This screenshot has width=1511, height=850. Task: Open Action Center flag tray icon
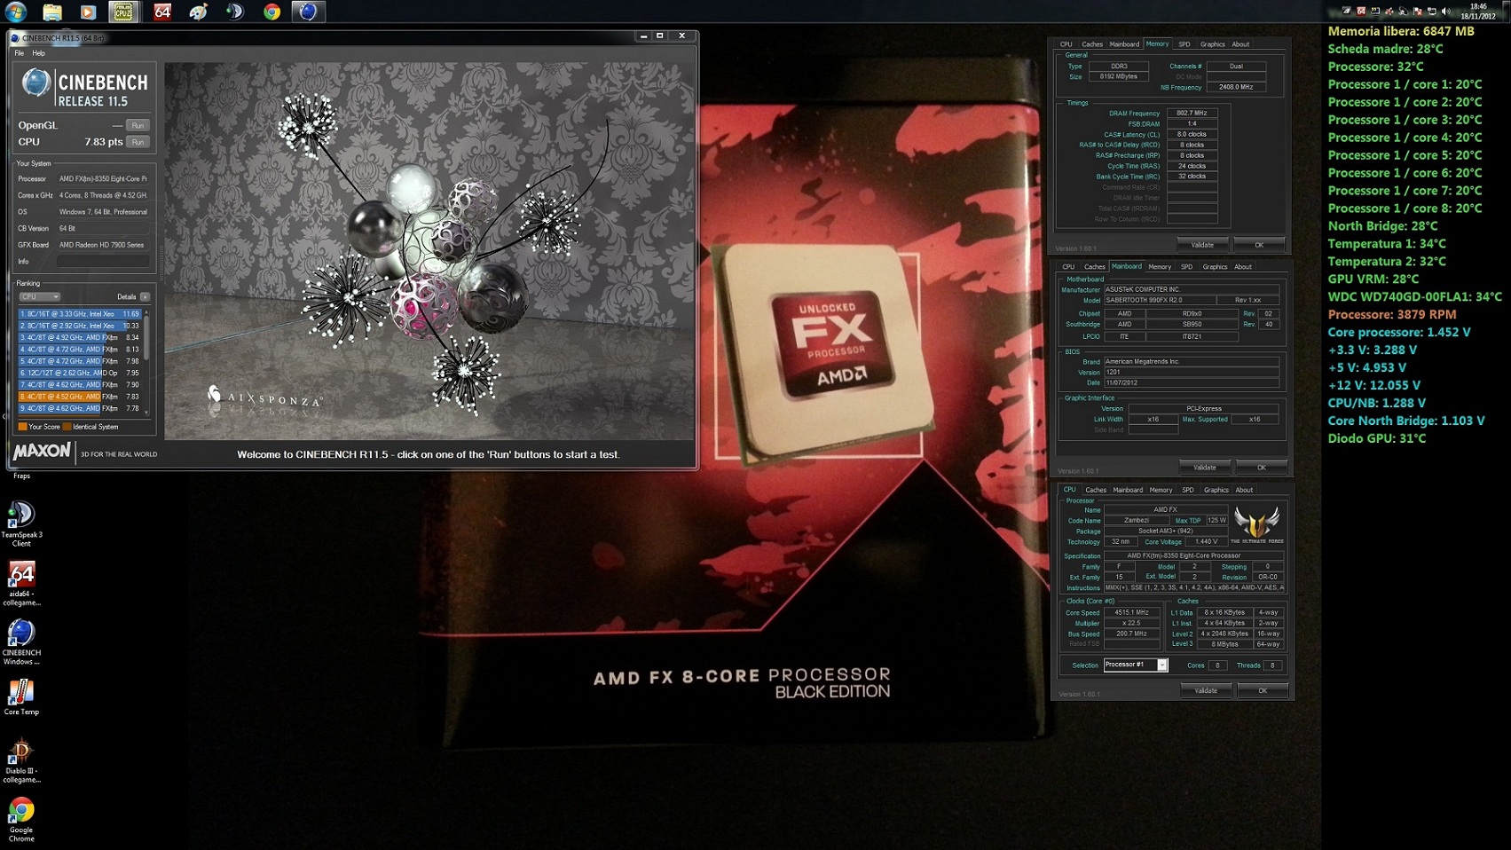point(1418,11)
